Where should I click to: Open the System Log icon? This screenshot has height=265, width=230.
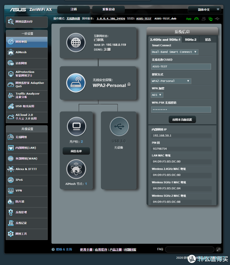(10, 223)
